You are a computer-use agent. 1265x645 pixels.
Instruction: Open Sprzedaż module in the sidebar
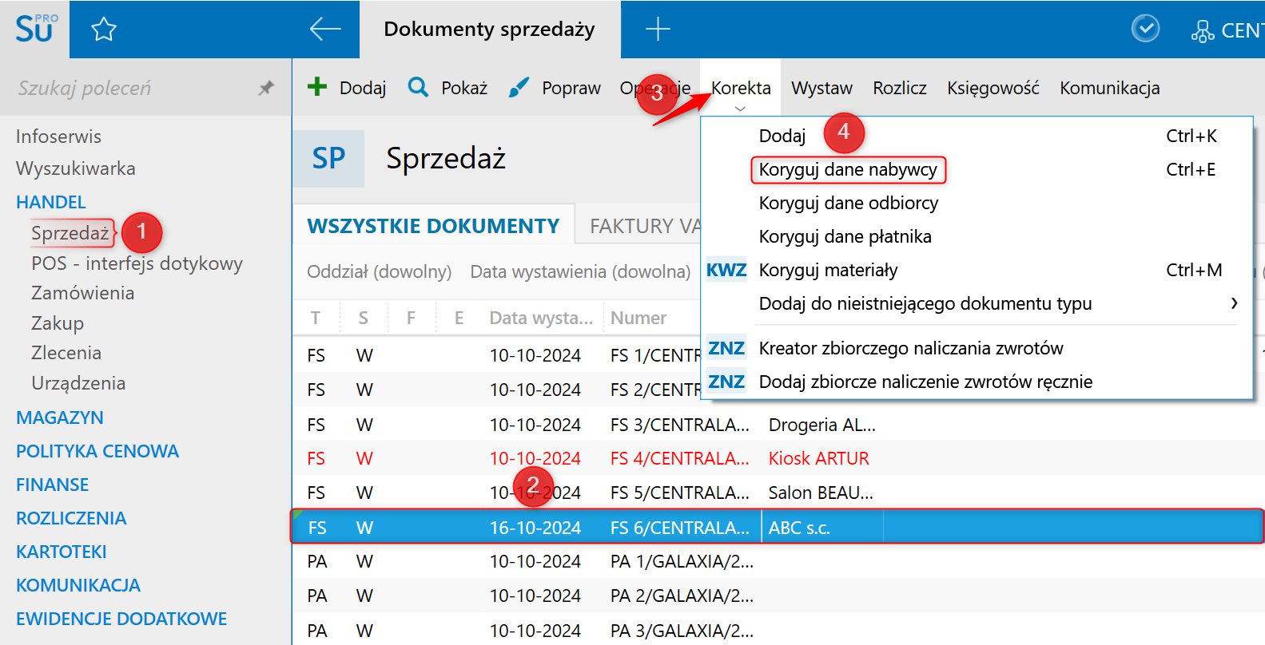pyautogui.click(x=70, y=233)
